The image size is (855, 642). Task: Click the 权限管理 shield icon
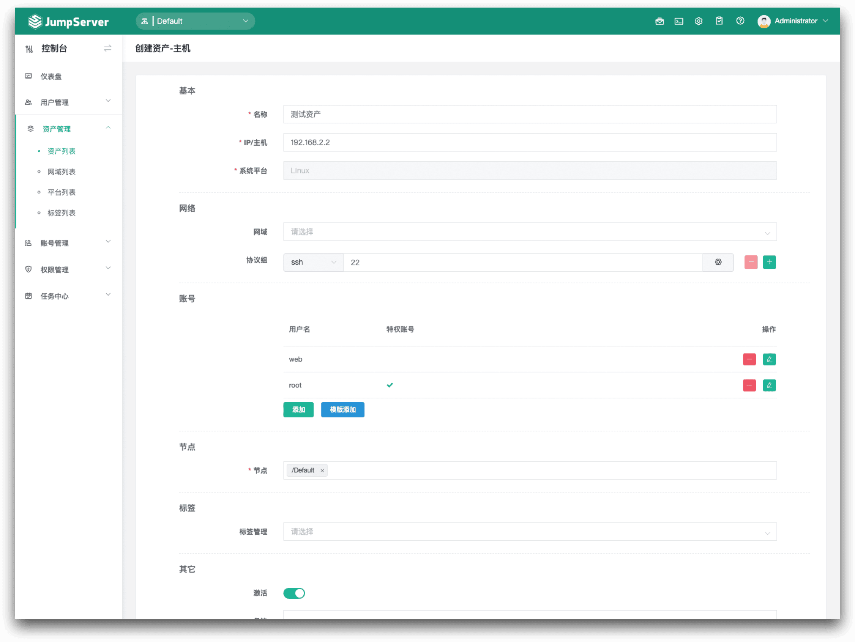click(28, 269)
